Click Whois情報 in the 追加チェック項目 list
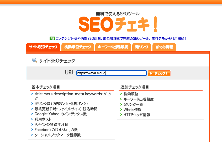Image resolution: width=222 pixels, height=145 pixels. click(x=133, y=110)
